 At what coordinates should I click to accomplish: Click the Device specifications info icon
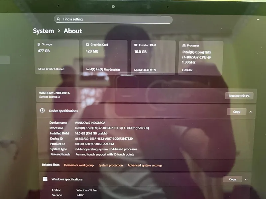(x=42, y=110)
